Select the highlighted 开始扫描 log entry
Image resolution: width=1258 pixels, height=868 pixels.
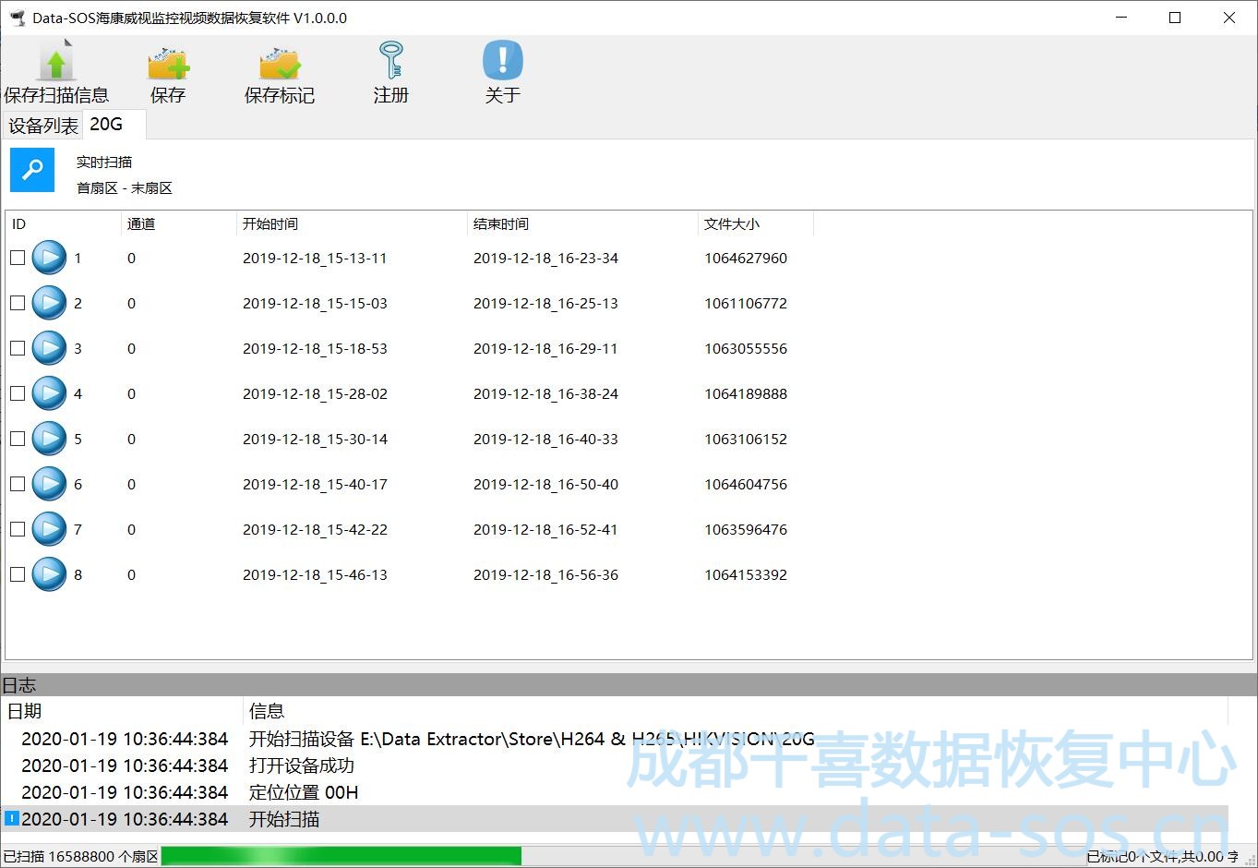284,819
